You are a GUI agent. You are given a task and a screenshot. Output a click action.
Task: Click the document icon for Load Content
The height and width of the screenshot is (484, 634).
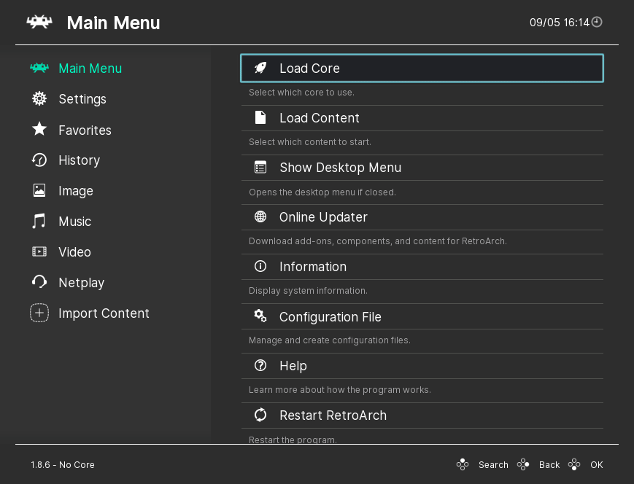click(x=260, y=117)
